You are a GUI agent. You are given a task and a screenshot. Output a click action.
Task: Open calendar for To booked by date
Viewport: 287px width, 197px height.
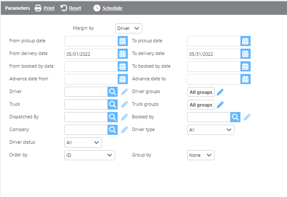245,66
